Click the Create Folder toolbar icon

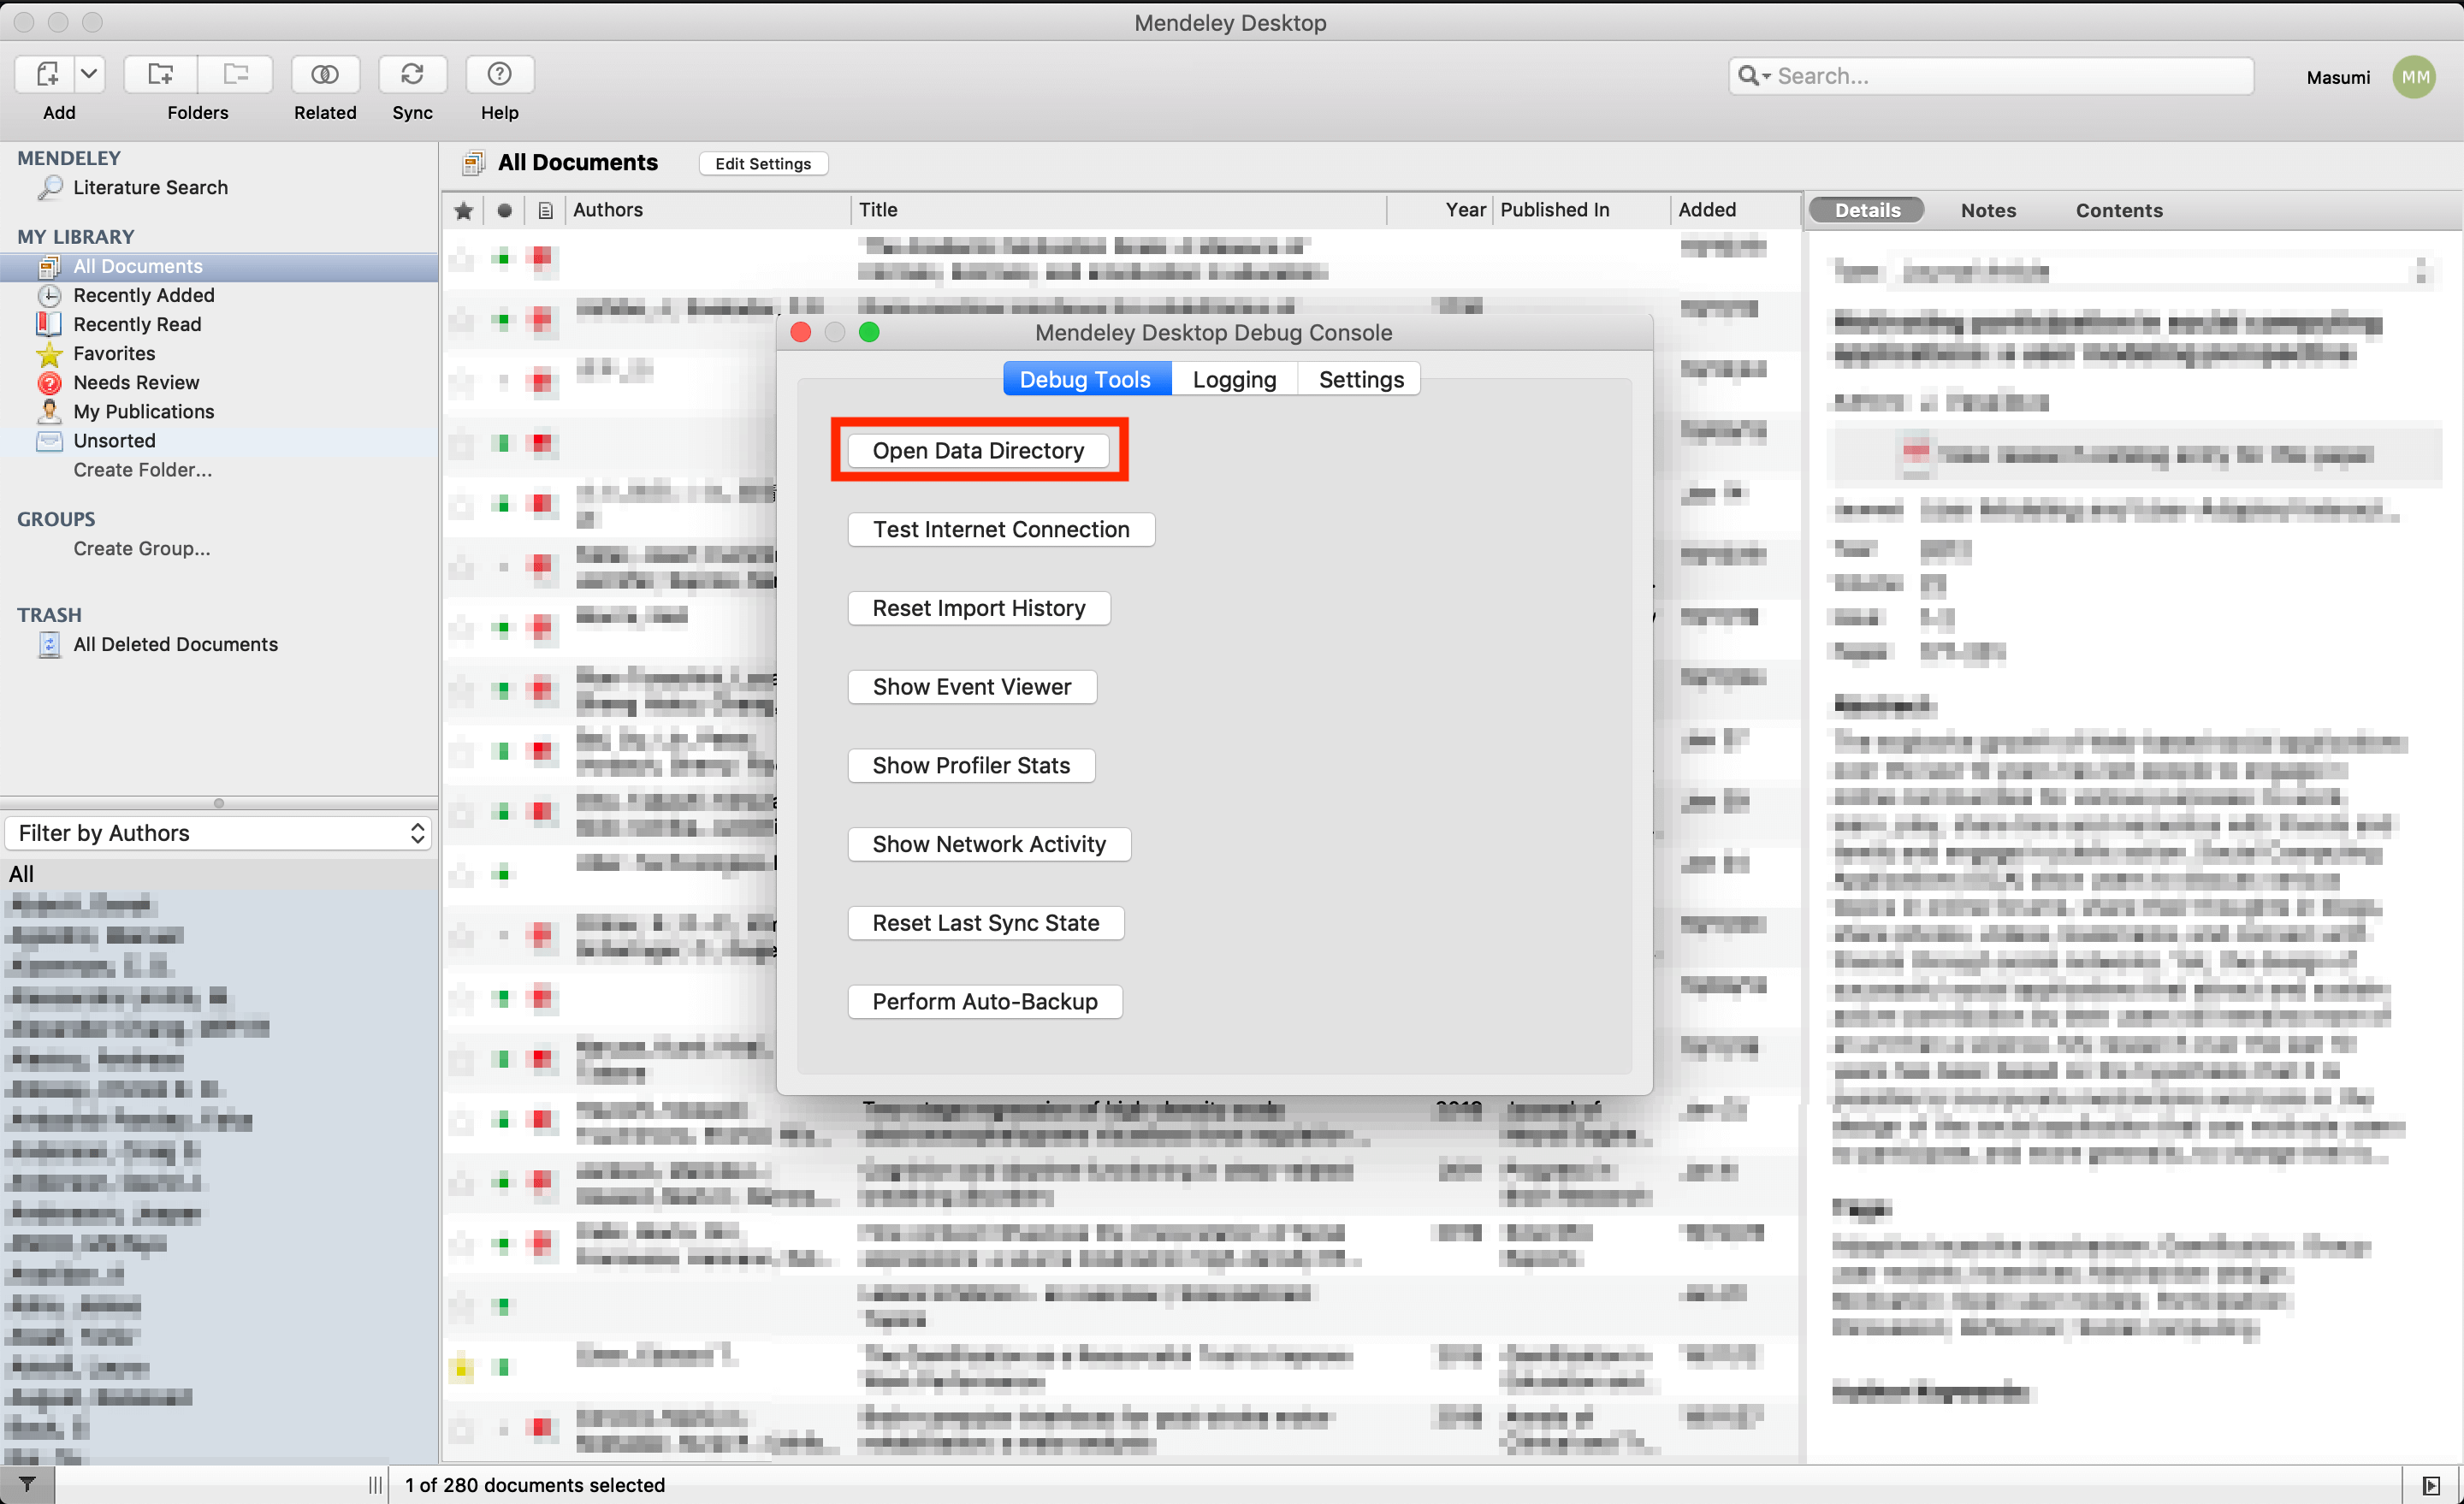click(x=160, y=74)
